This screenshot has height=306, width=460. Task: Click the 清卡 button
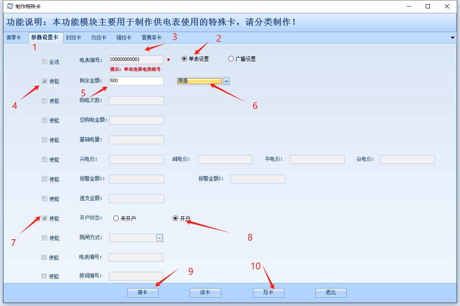click(143, 293)
